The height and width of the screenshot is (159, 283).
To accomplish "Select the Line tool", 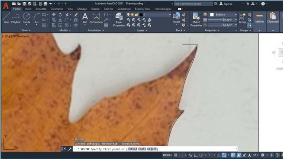I will 6,18.
